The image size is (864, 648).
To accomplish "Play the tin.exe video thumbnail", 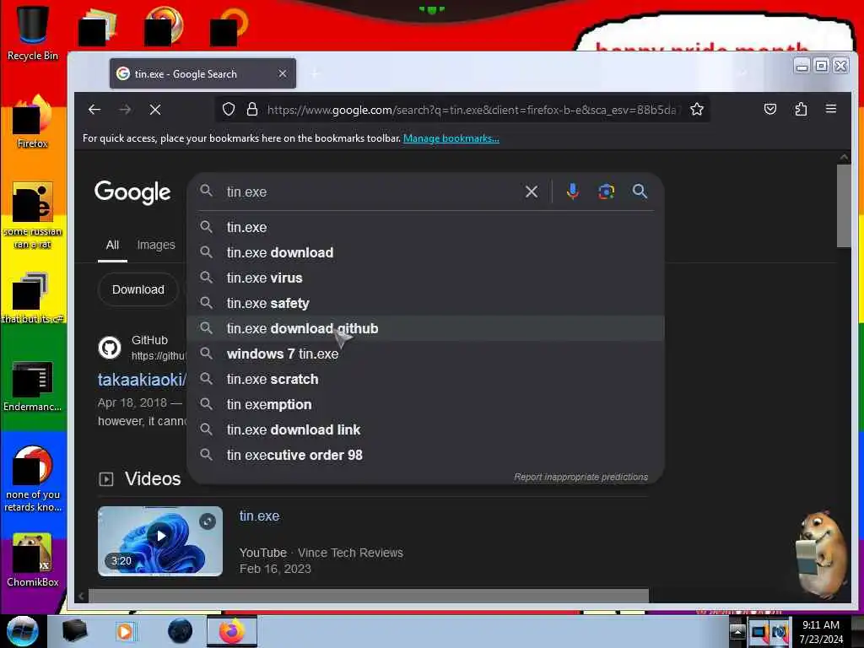I will 160,541.
